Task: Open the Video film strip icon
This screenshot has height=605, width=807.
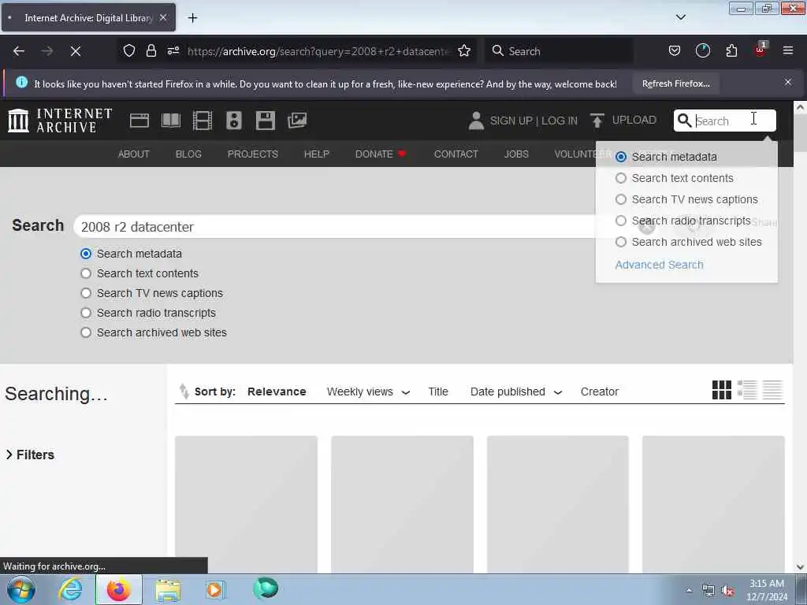Action: (203, 121)
